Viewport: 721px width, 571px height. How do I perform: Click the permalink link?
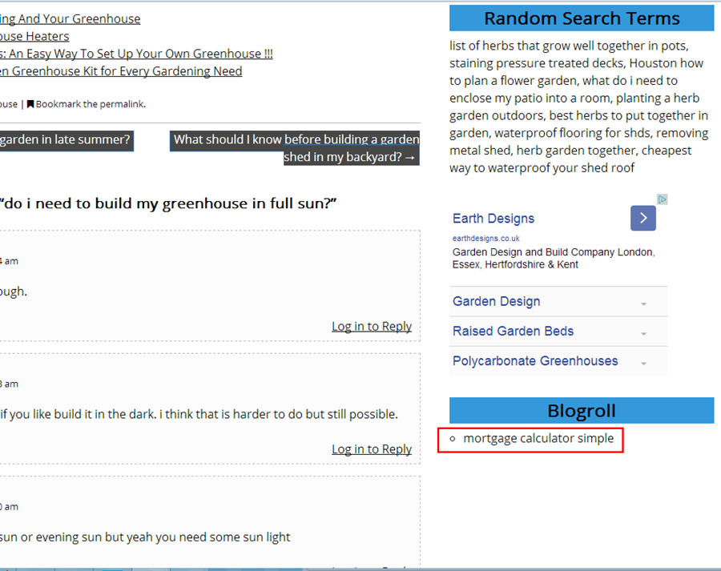click(122, 104)
